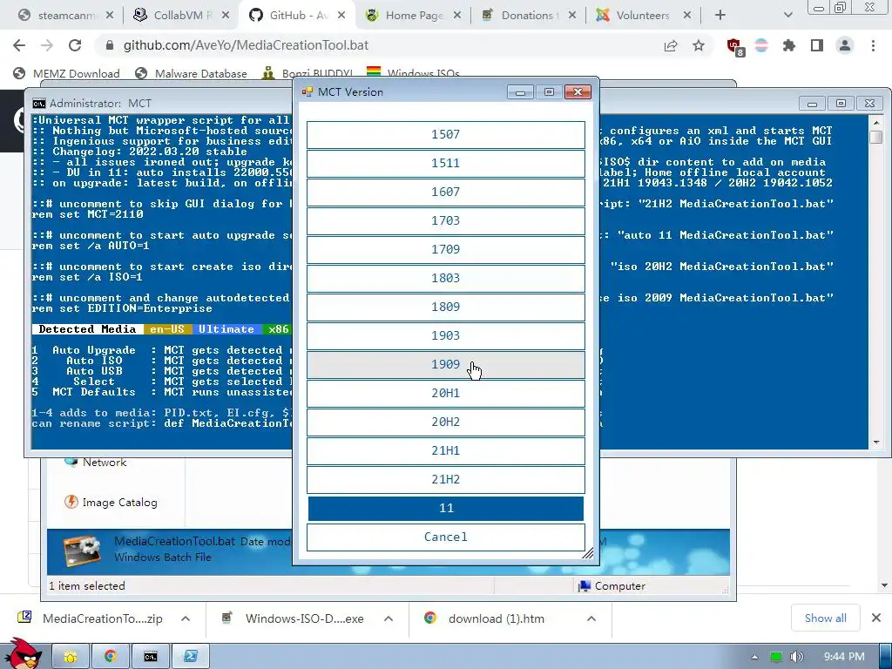Image resolution: width=892 pixels, height=669 pixels.
Task: Toggle the browser side panel
Action: coord(817,45)
